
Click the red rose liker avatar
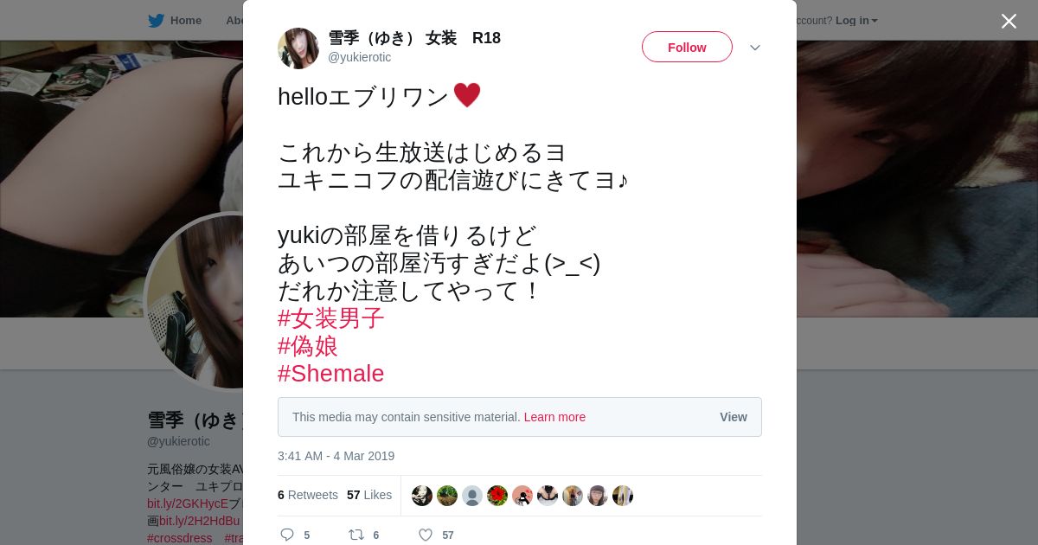[497, 496]
